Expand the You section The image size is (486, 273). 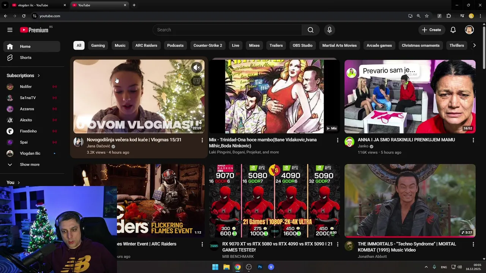click(x=13, y=182)
